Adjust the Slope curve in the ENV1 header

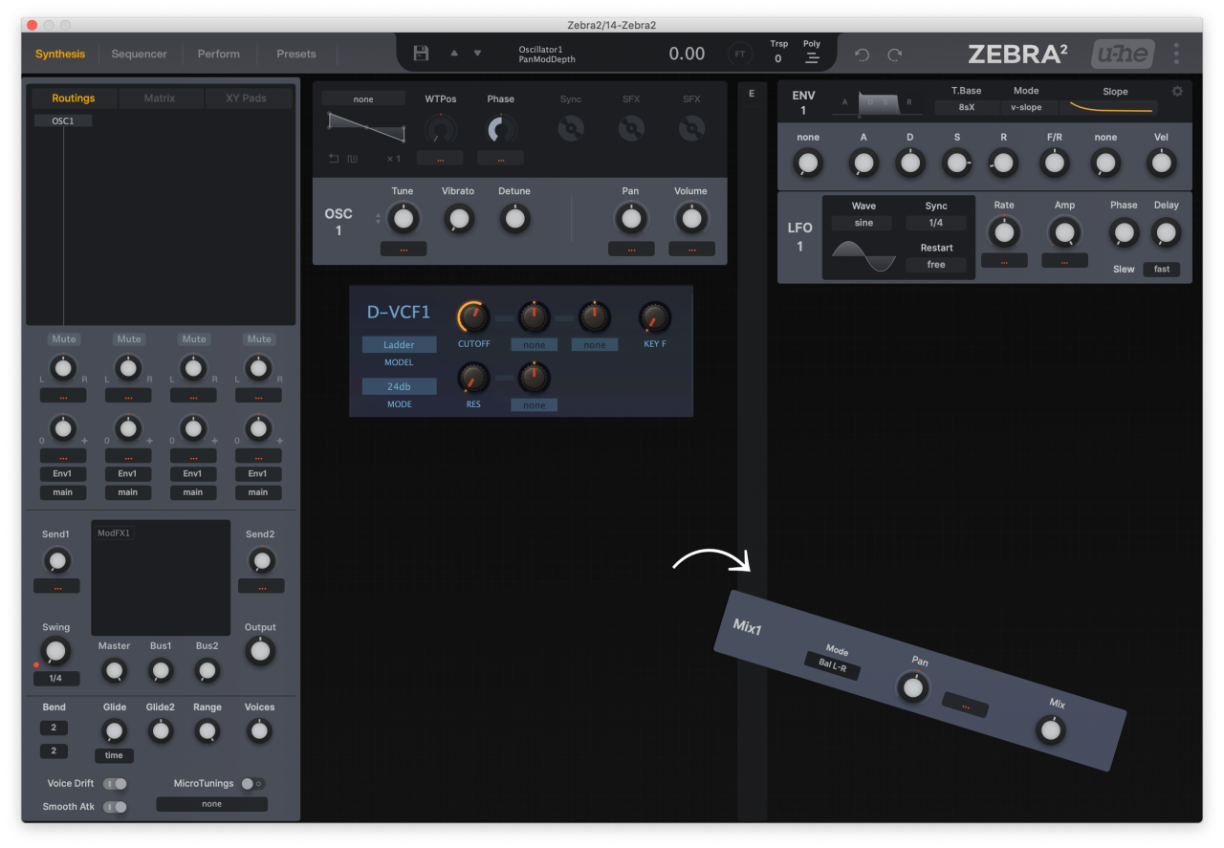pyautogui.click(x=1109, y=106)
